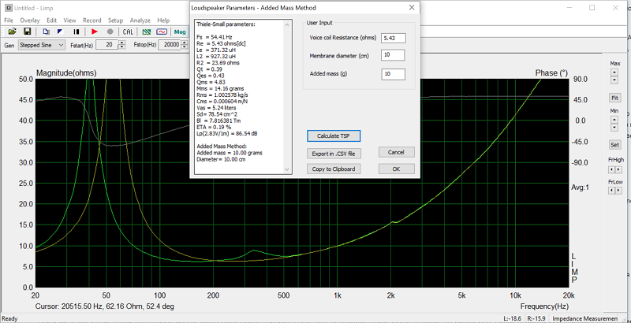Image resolution: width=631 pixels, height=323 pixels.
Task: Click the CAL calibration toolbar button
Action: 128,32
